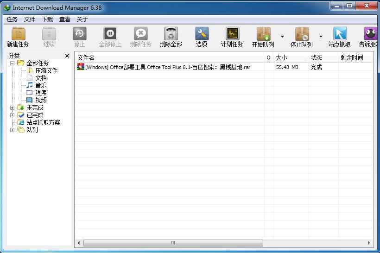Image resolution: width=380 pixels, height=253 pixels.
Task: Open 选项 options wrench icon
Action: point(202,34)
